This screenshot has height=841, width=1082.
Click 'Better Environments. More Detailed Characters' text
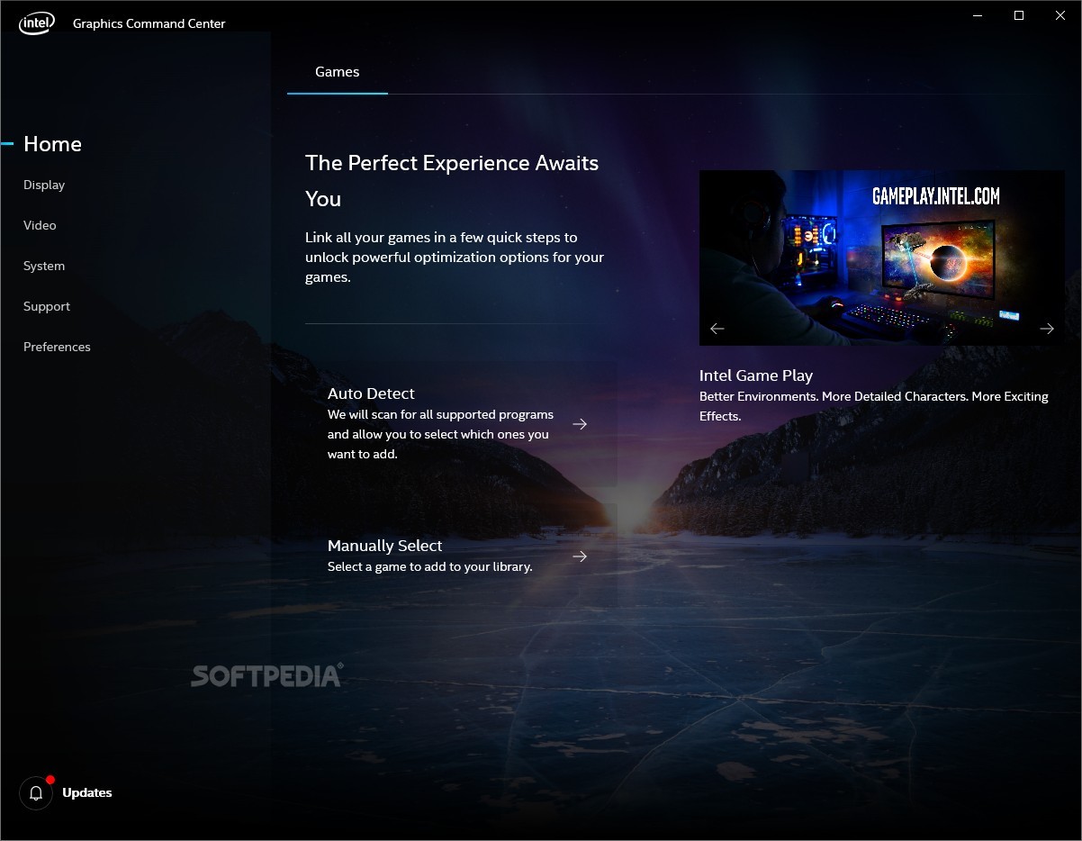[874, 406]
